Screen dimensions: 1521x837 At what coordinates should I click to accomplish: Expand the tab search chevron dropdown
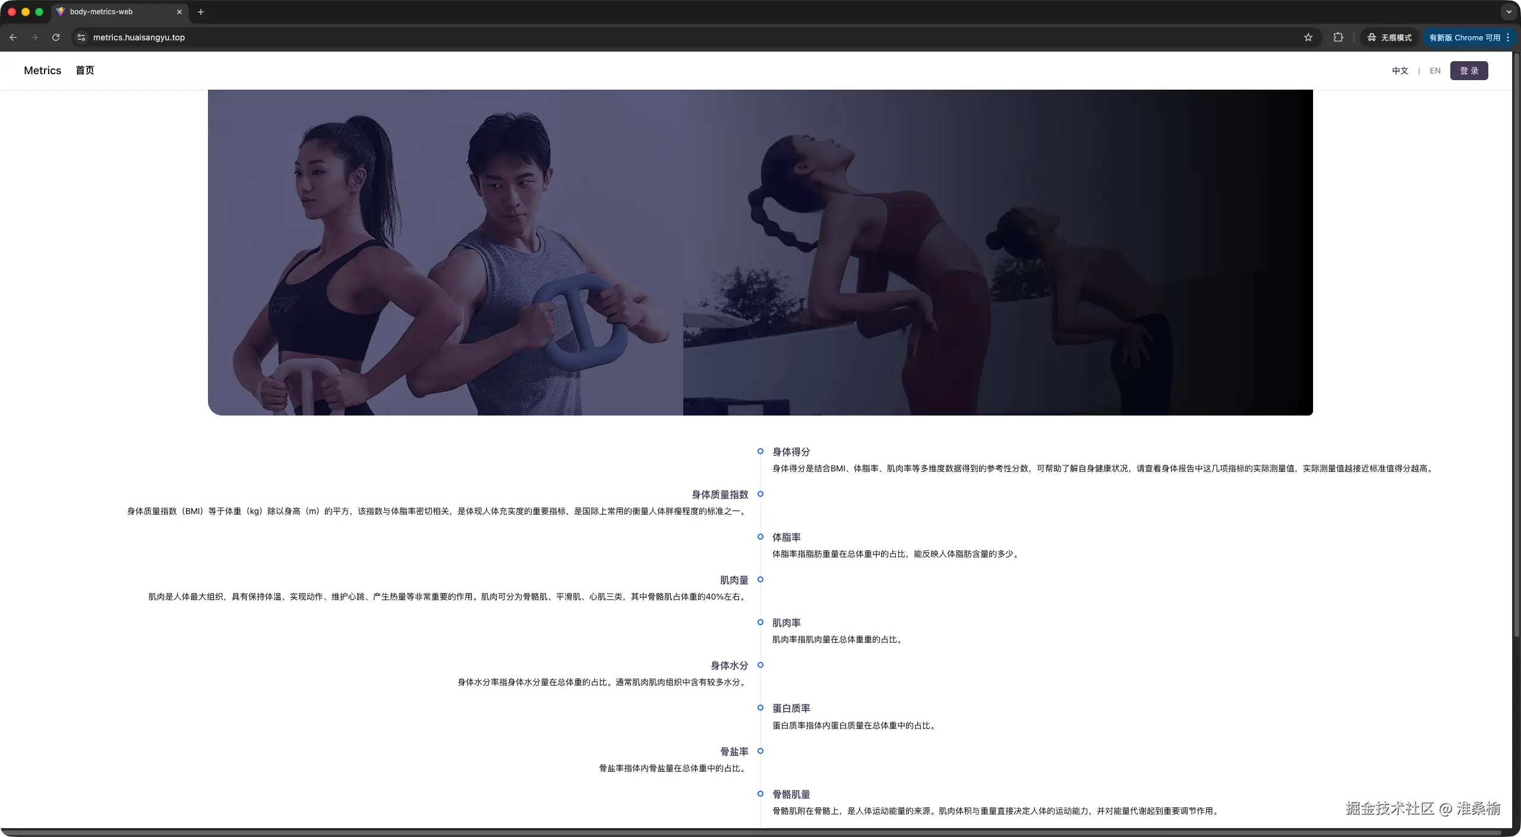pos(1509,12)
